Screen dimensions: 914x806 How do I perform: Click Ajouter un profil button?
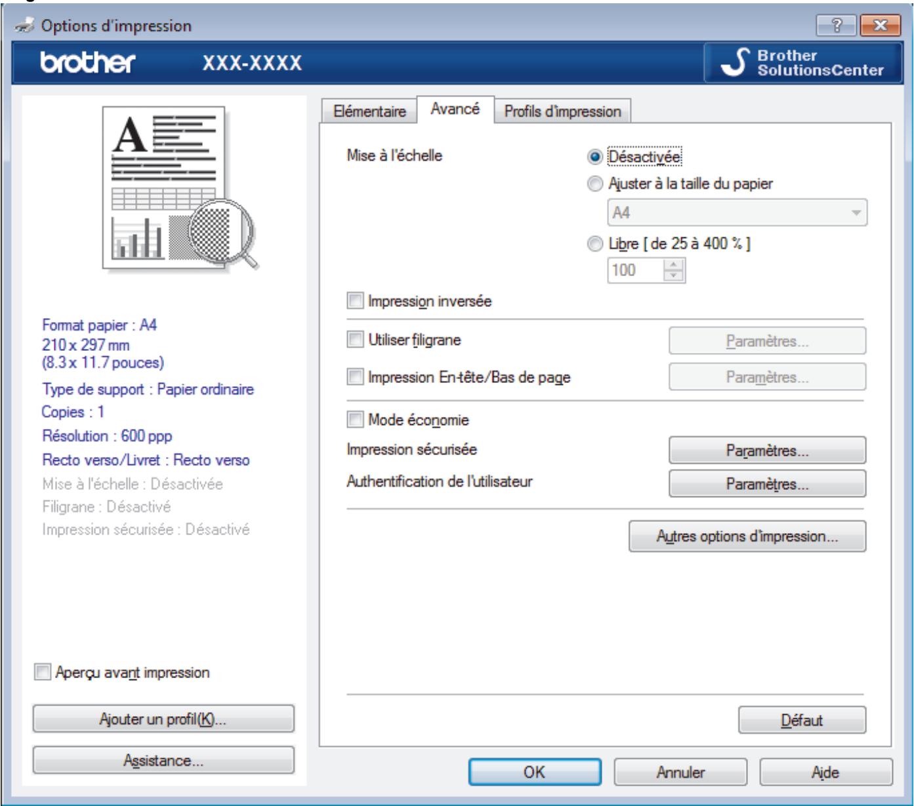(163, 719)
